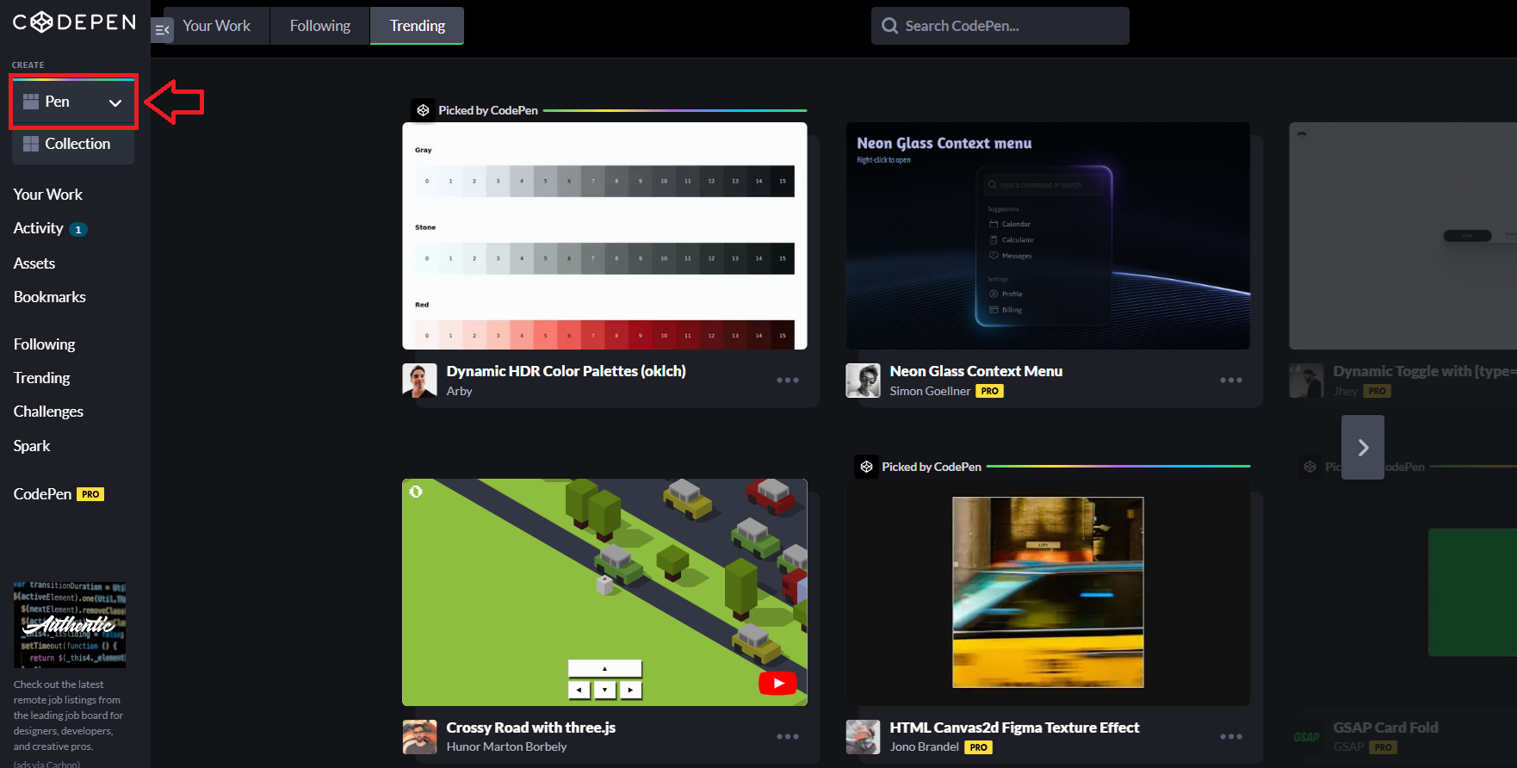1517x768 pixels.
Task: Click up arrow key in Crossy Road
Action: (604, 669)
